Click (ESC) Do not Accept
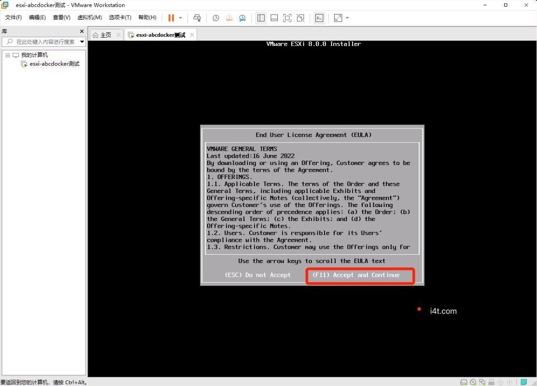This screenshot has height=386, width=537. 257,275
